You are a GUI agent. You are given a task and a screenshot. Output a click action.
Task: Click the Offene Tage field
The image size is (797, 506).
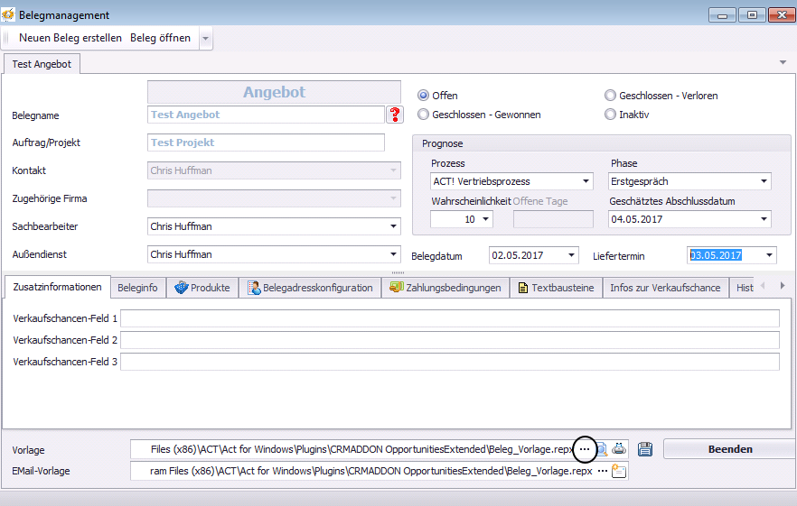[553, 219]
